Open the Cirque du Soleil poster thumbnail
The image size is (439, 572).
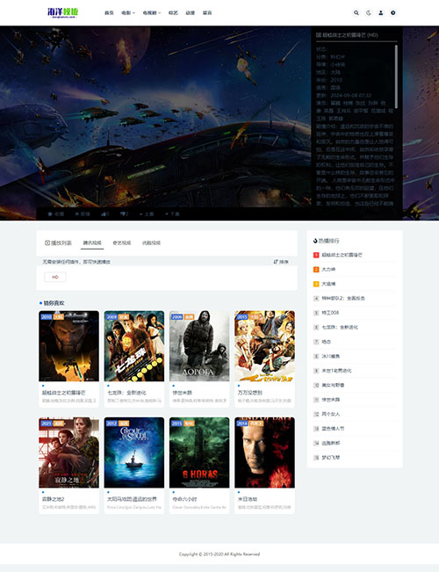click(134, 453)
